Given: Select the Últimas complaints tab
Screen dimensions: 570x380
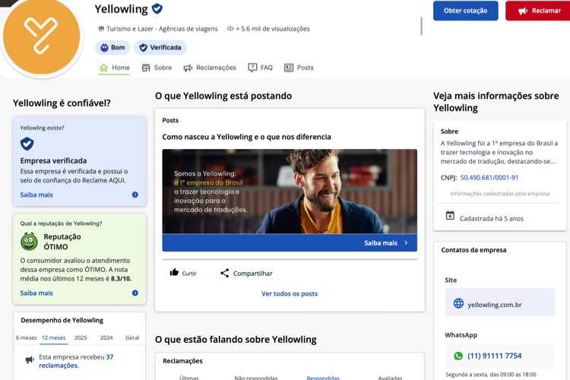Looking at the screenshot, I should coord(189,378).
